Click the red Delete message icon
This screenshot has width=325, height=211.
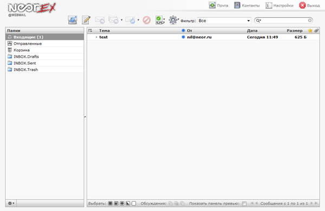[x=147, y=20]
